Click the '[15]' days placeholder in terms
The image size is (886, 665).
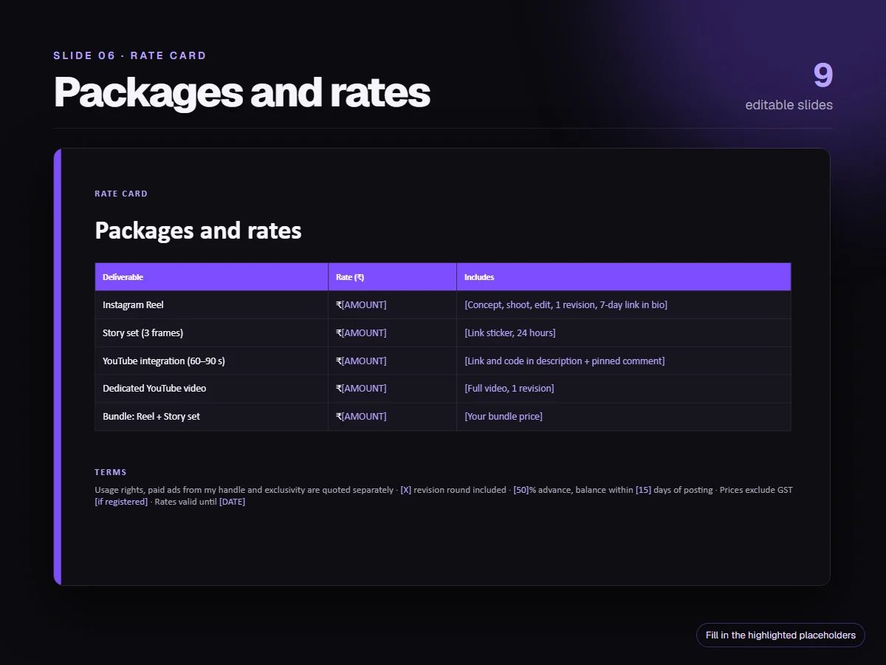pyautogui.click(x=643, y=490)
